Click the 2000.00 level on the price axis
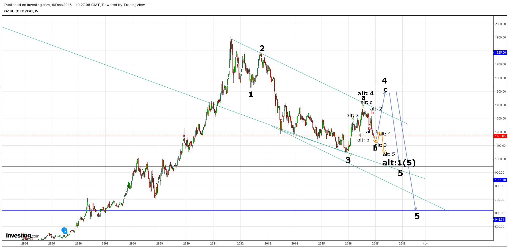The height and width of the screenshot is (247, 509). click(x=500, y=24)
